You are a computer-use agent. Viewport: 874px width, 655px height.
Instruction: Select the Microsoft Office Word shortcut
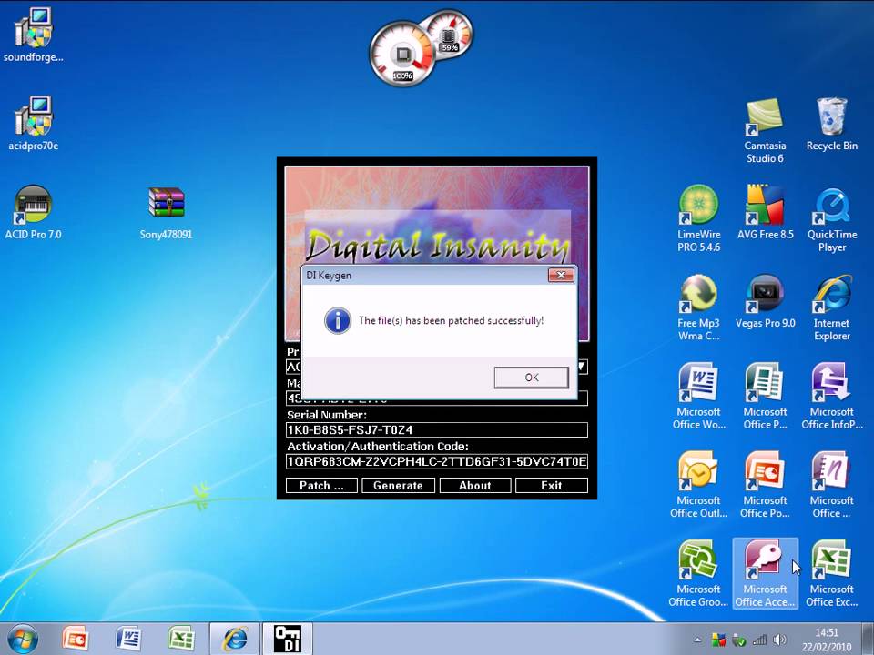coord(698,396)
